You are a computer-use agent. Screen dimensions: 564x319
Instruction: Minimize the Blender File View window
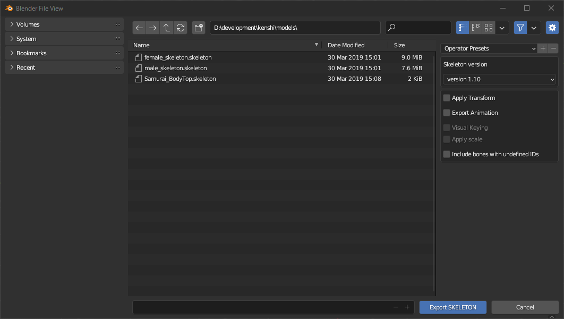[x=503, y=8]
